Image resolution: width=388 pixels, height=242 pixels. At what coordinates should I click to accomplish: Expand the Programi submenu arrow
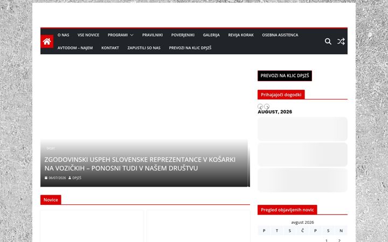131,35
